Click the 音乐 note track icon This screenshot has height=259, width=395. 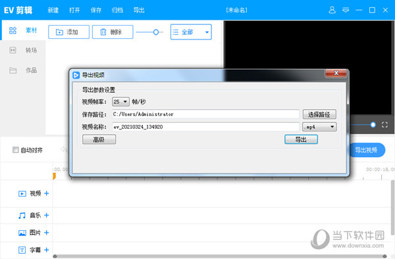tap(22, 216)
